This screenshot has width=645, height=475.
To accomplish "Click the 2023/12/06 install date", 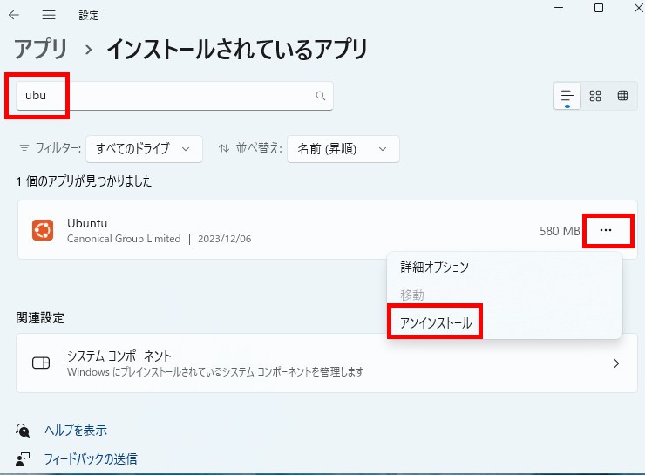I will pyautogui.click(x=225, y=239).
